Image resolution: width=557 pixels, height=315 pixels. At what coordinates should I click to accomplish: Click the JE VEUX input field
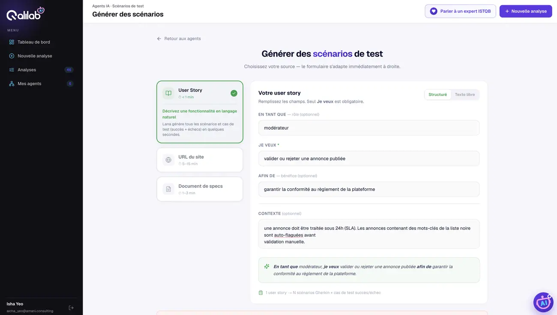pyautogui.click(x=369, y=158)
